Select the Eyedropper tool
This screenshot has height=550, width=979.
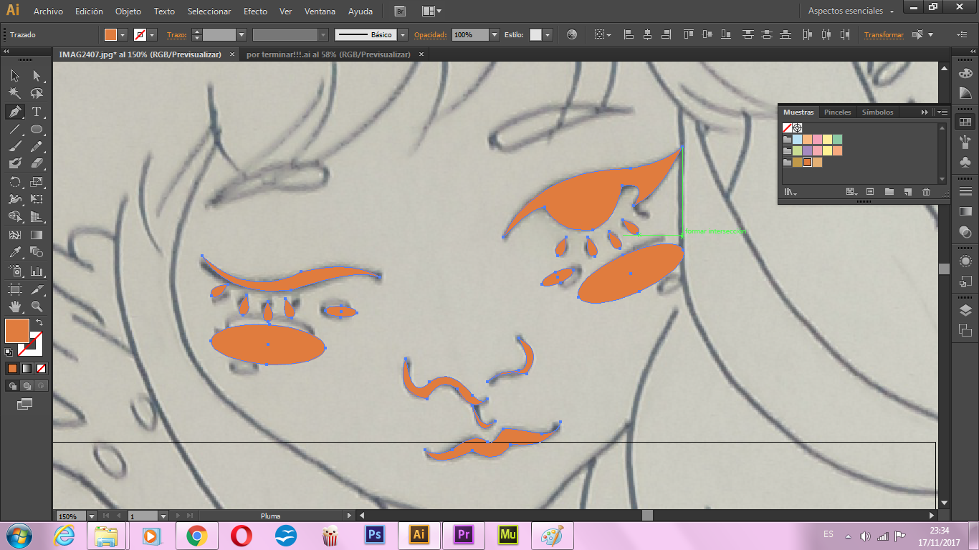tap(15, 252)
